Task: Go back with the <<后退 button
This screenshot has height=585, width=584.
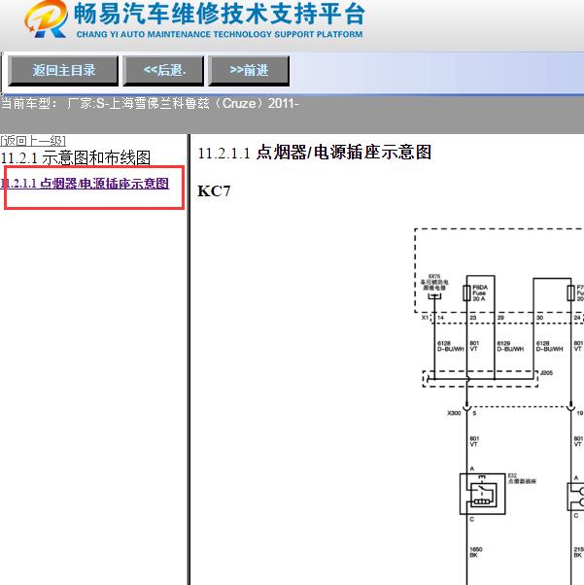Action: pos(163,71)
